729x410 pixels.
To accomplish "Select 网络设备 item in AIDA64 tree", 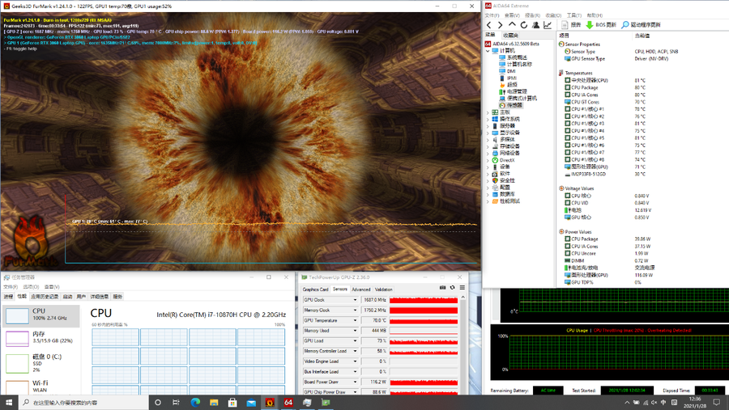I will 509,153.
